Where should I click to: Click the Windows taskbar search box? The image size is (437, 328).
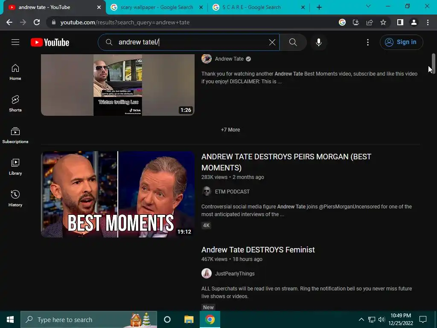tap(89, 319)
